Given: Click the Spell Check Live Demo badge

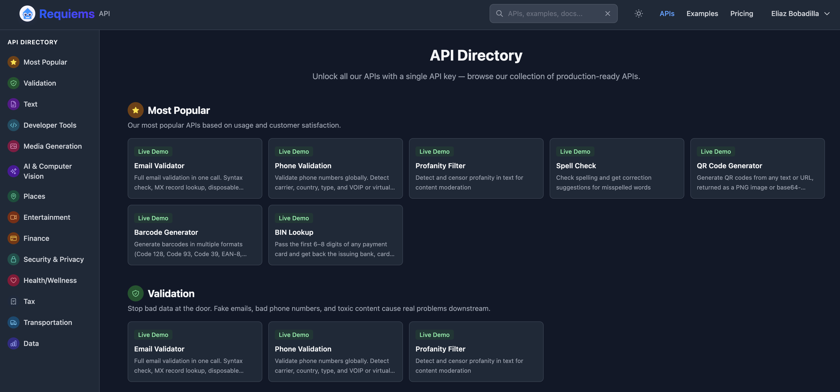Looking at the screenshot, I should click(575, 151).
